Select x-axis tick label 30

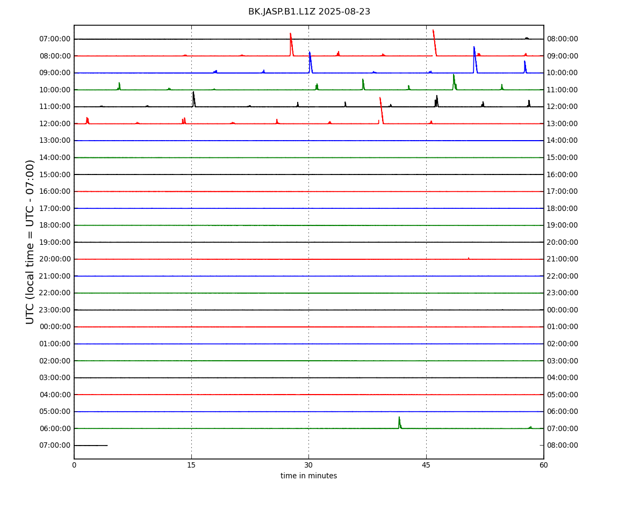pos(308,465)
